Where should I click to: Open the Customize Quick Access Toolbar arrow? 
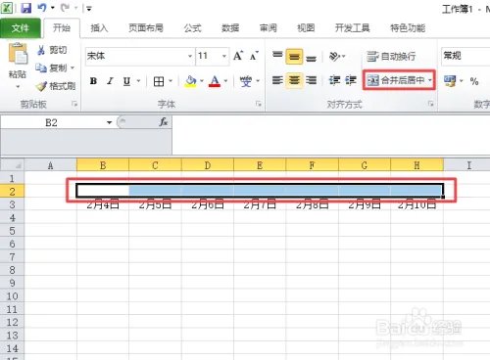point(89,9)
